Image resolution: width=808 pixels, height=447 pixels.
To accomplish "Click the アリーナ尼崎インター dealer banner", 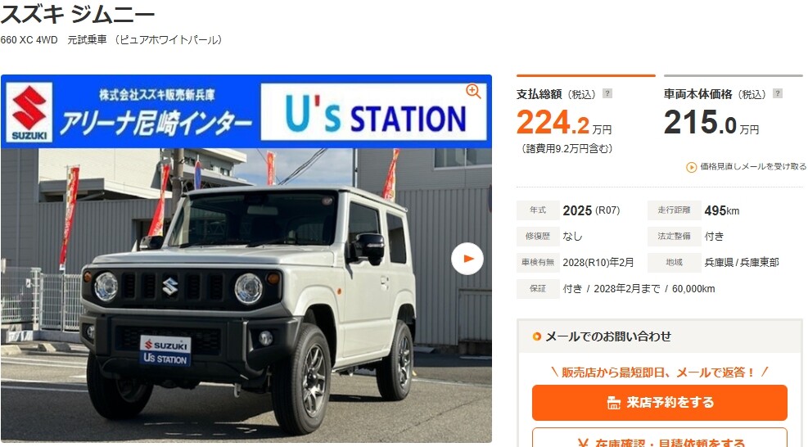I will click(156, 112).
